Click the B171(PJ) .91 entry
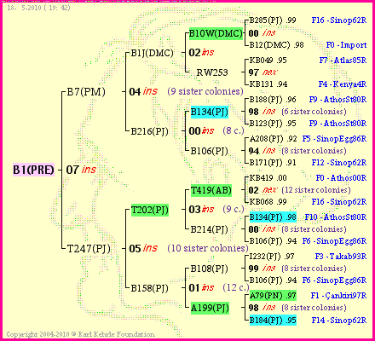Viewport: 375px width, 341px height. [x=273, y=163]
